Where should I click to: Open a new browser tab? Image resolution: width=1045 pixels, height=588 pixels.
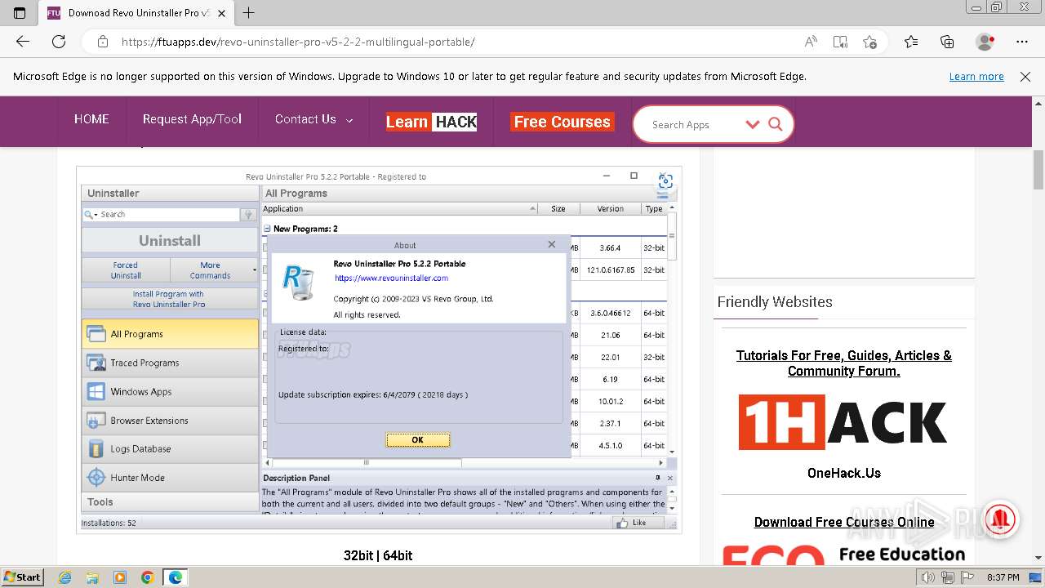coord(249,13)
